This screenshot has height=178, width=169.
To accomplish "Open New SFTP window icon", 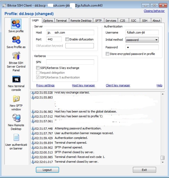I will click(x=16, y=99).
